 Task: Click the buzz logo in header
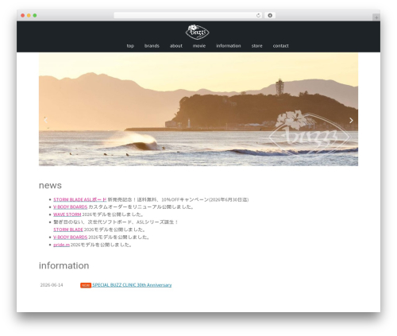197,32
